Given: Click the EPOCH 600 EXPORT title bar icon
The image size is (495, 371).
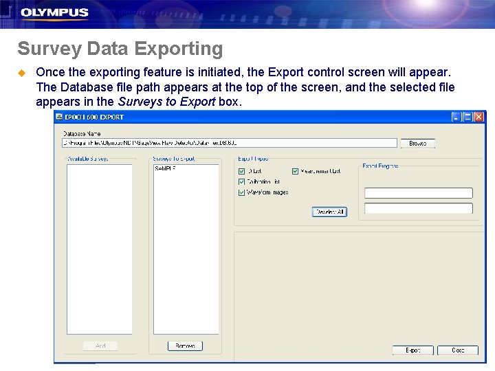Looking at the screenshot, I should (59, 117).
